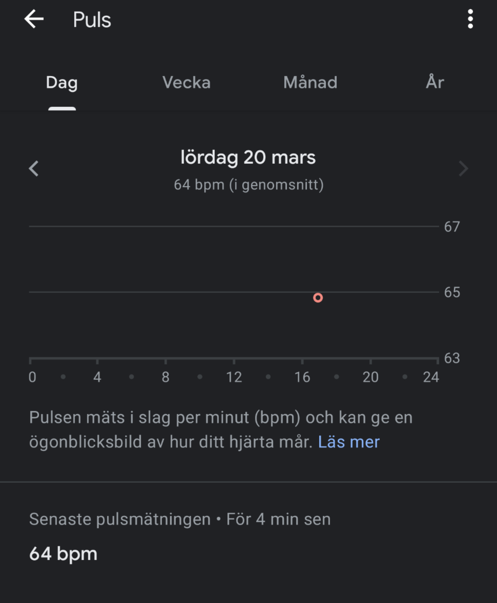Tap the lördag 20 mars date heading
The width and height of the screenshot is (497, 603).
pyautogui.click(x=248, y=158)
